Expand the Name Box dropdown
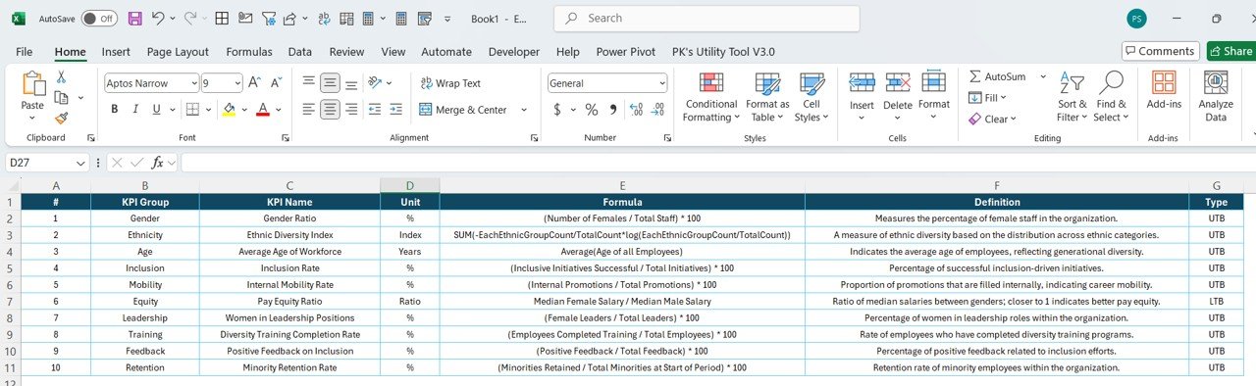Screen dimensions: 1256x386 81,163
